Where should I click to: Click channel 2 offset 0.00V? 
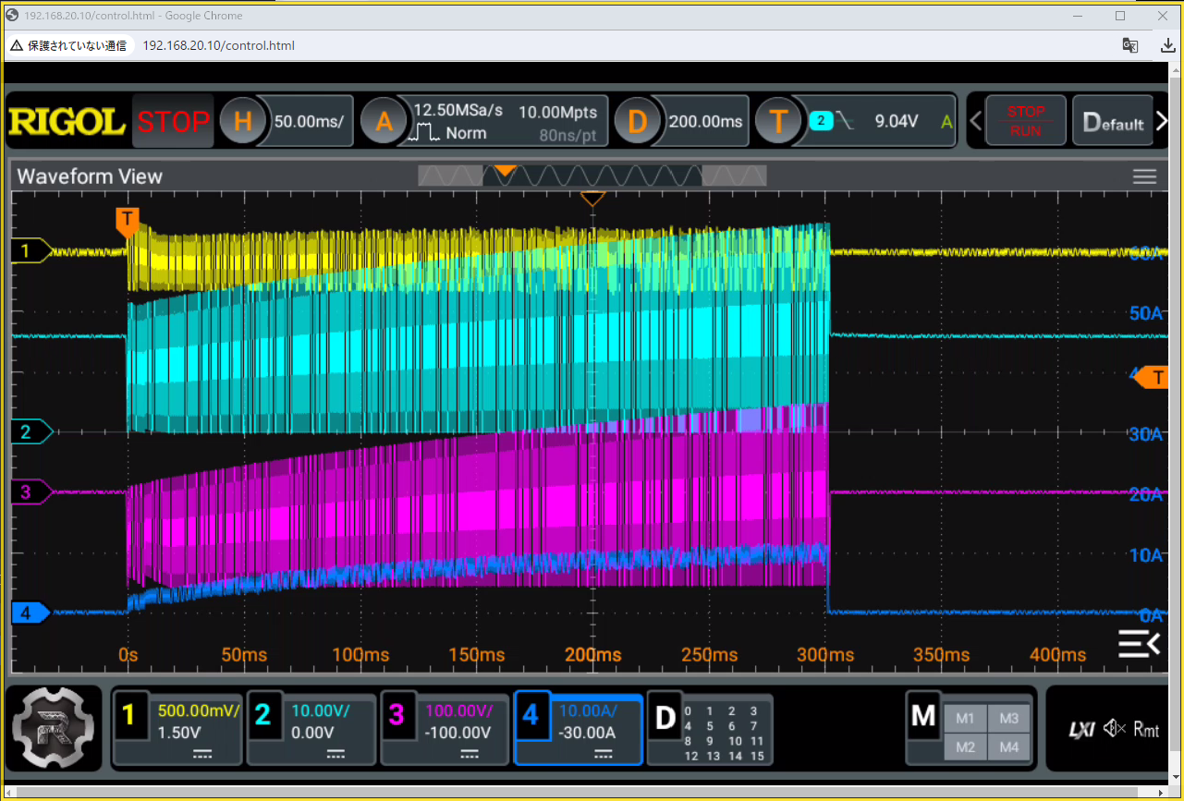pyautogui.click(x=312, y=733)
